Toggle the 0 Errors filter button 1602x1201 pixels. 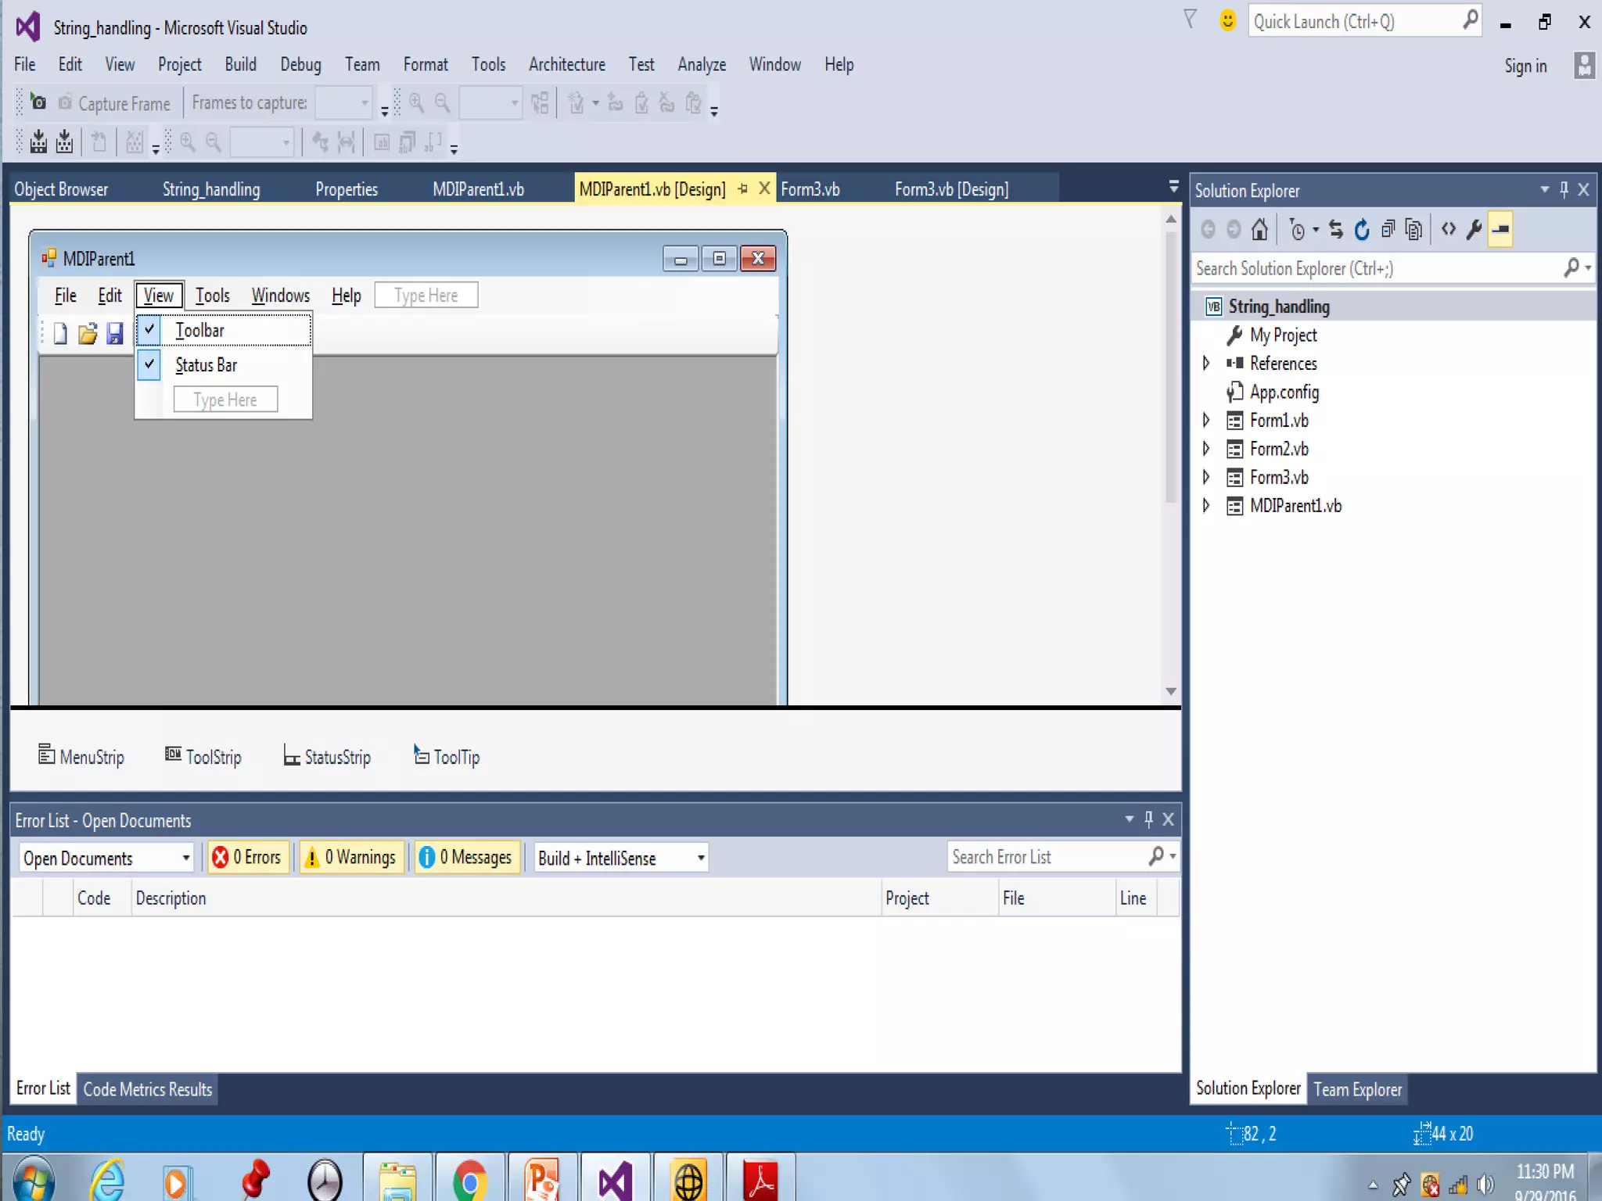(247, 858)
